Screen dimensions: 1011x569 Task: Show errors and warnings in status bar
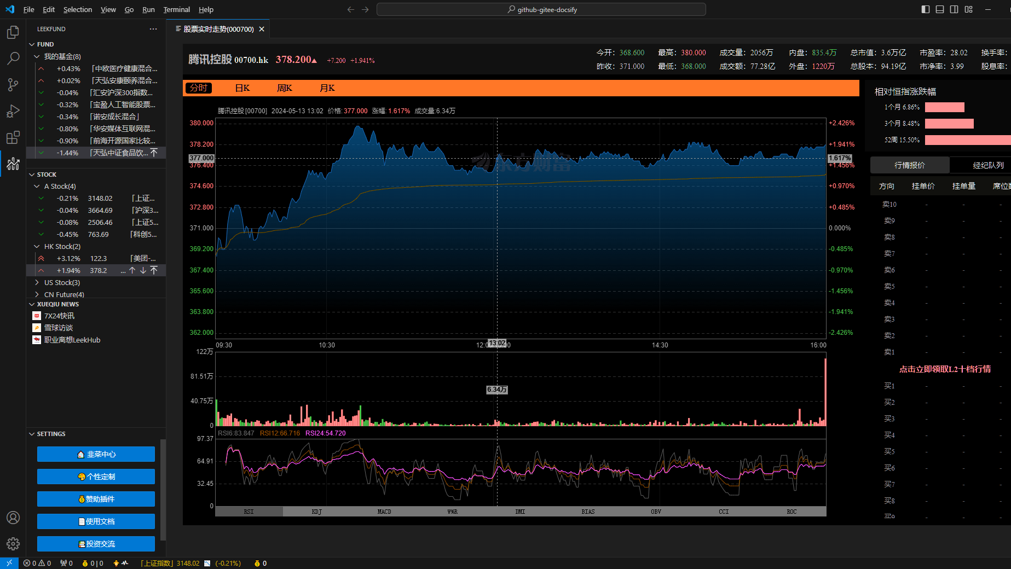(x=37, y=563)
